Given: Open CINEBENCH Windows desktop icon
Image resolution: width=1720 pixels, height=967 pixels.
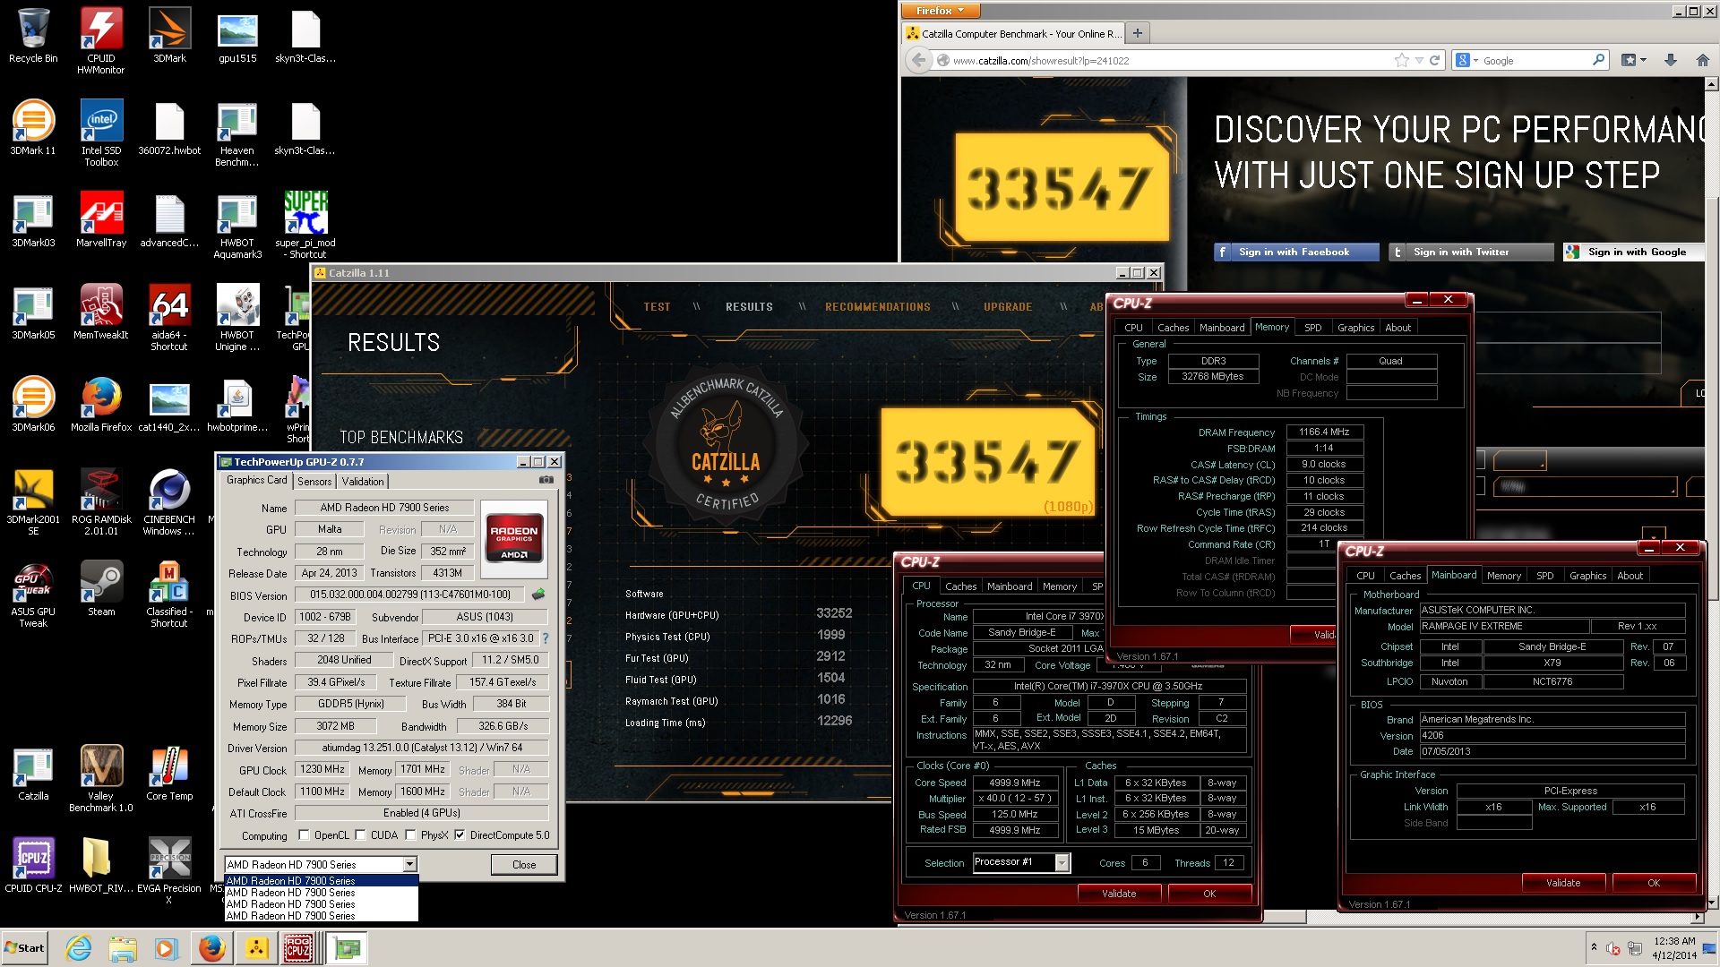Looking at the screenshot, I should (169, 501).
